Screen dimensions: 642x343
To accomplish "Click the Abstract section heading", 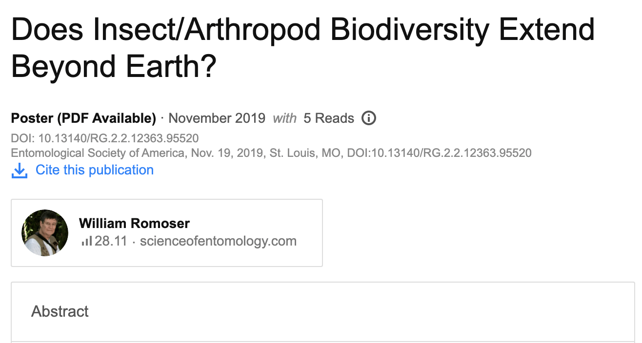I will [60, 312].
